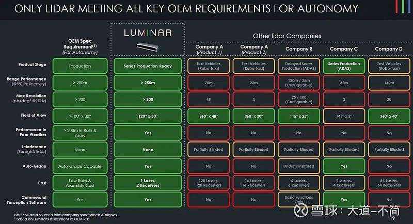Click Company C 'Series Production (ADAS)' cell

[x=344, y=66]
